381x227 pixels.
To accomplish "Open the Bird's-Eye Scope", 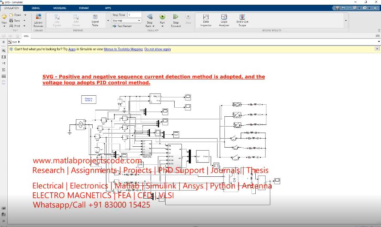I will coord(242,20).
